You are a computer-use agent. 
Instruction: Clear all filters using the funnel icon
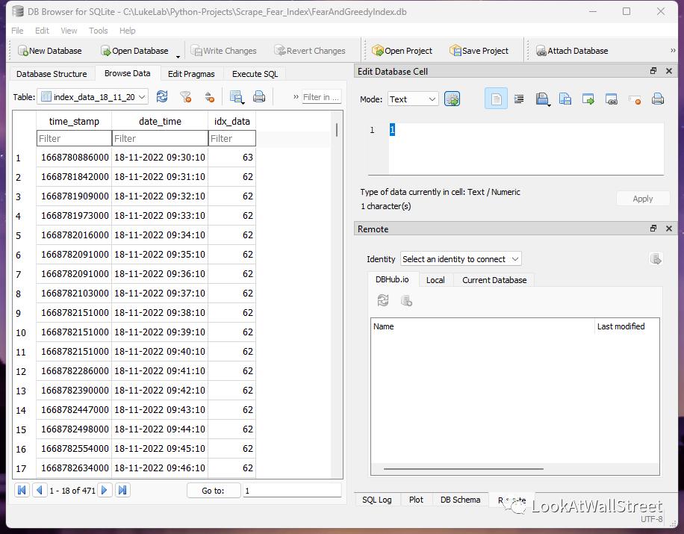[x=186, y=97]
